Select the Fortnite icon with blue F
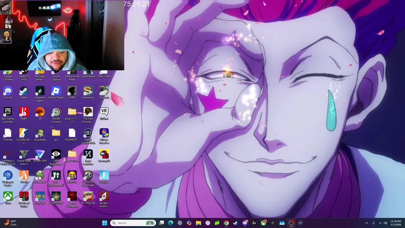Viewport: 405px width, 228px height. tap(104, 178)
